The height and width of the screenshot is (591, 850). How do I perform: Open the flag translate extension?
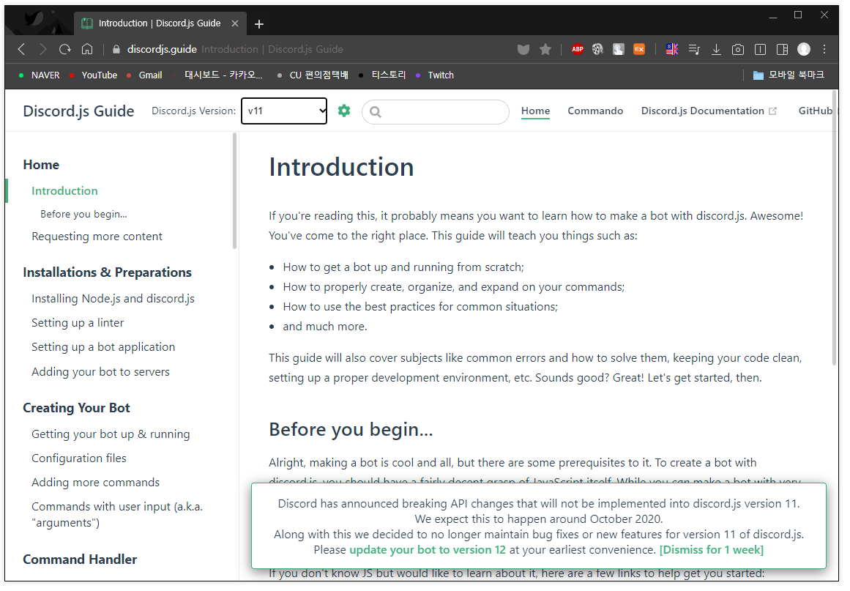pos(672,49)
